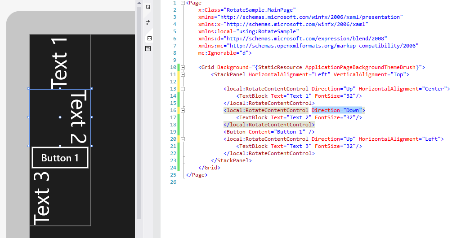Click highlighted Direction="Down" attribute in code
The width and height of the screenshot is (452, 238).
[x=338, y=110]
